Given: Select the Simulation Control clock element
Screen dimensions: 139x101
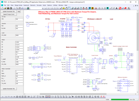Looking at the screenshot, I should point(28,17).
